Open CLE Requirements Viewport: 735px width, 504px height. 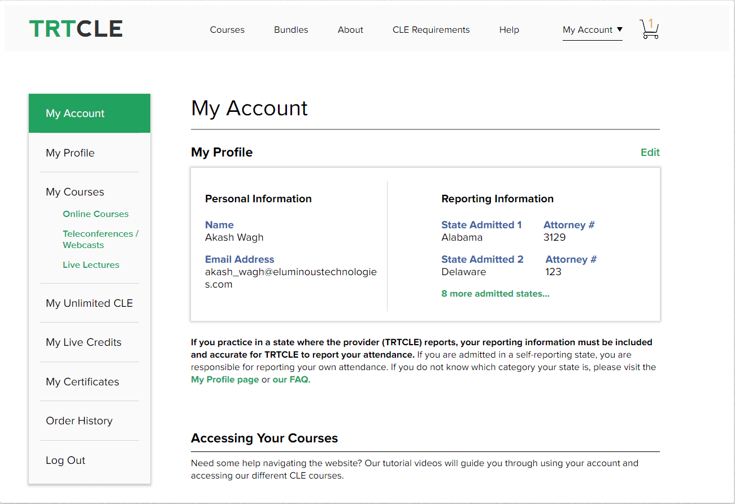click(431, 29)
